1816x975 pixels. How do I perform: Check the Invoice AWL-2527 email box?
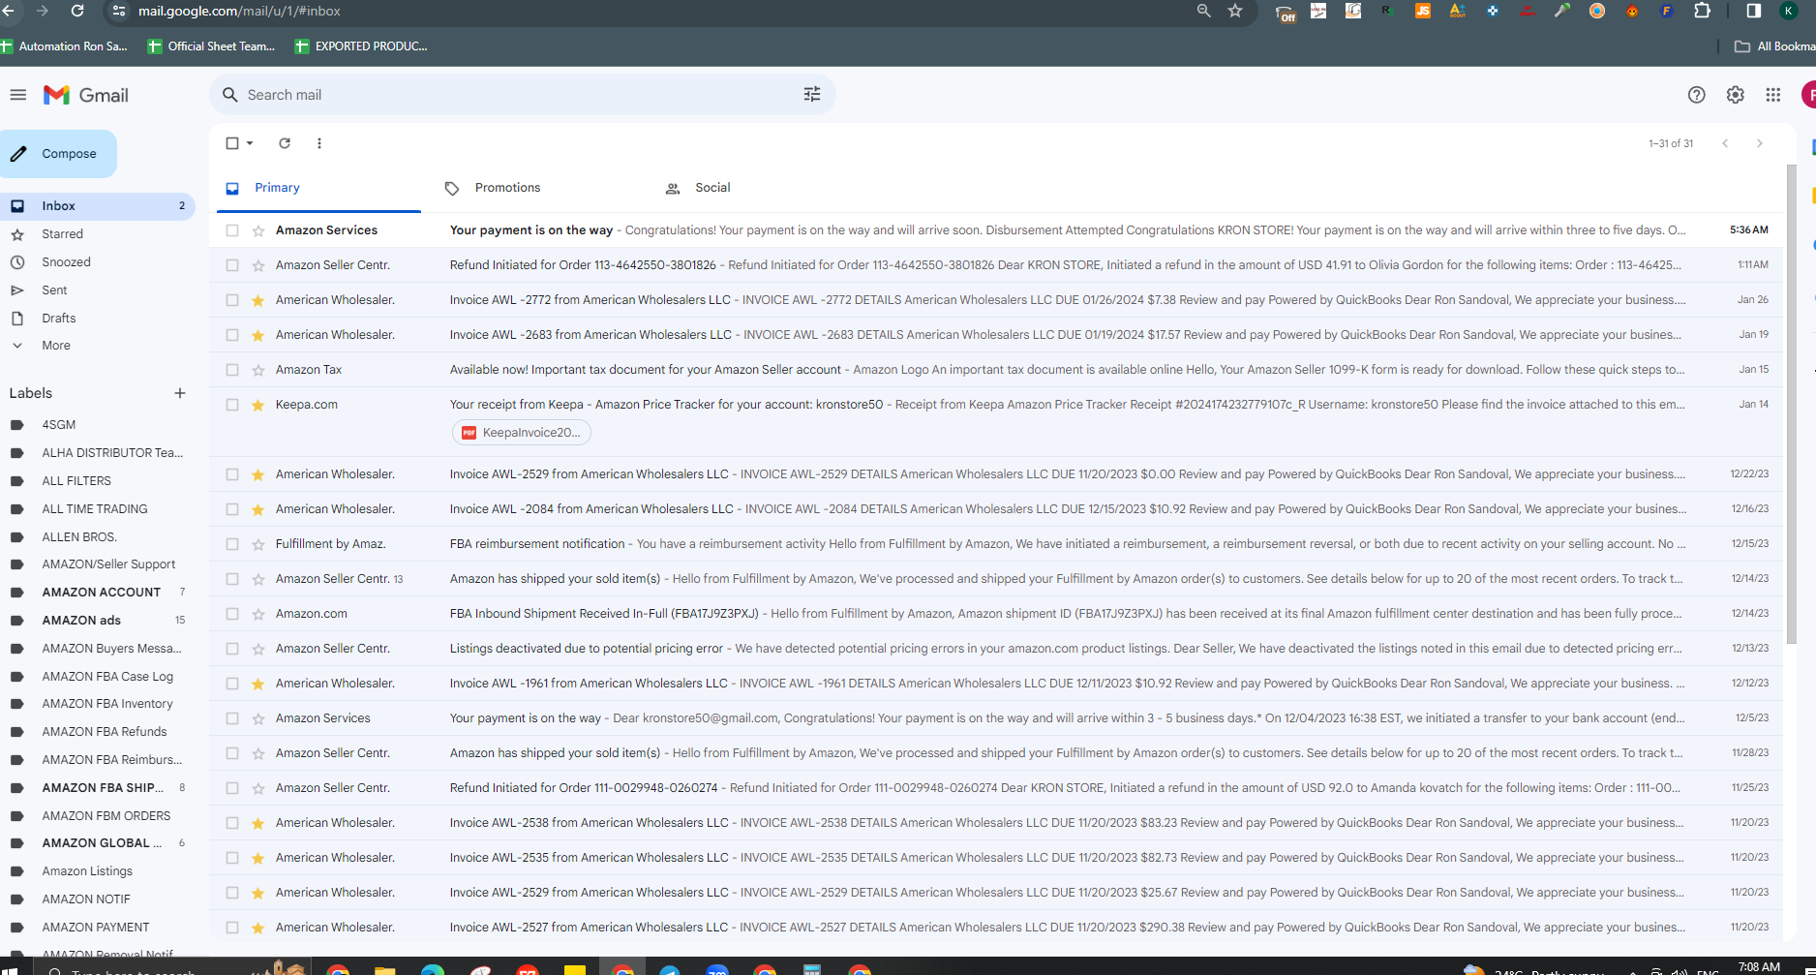click(x=232, y=928)
